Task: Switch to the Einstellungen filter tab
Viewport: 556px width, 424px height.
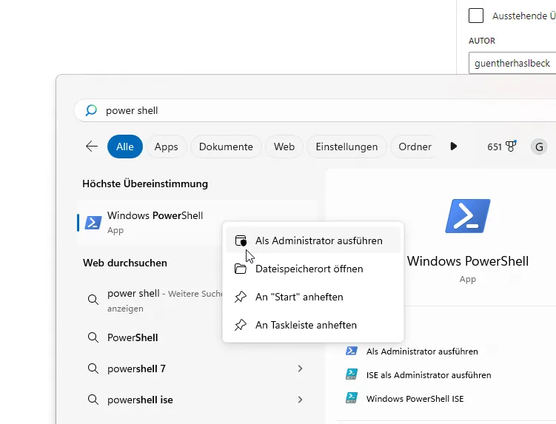Action: pyautogui.click(x=346, y=147)
